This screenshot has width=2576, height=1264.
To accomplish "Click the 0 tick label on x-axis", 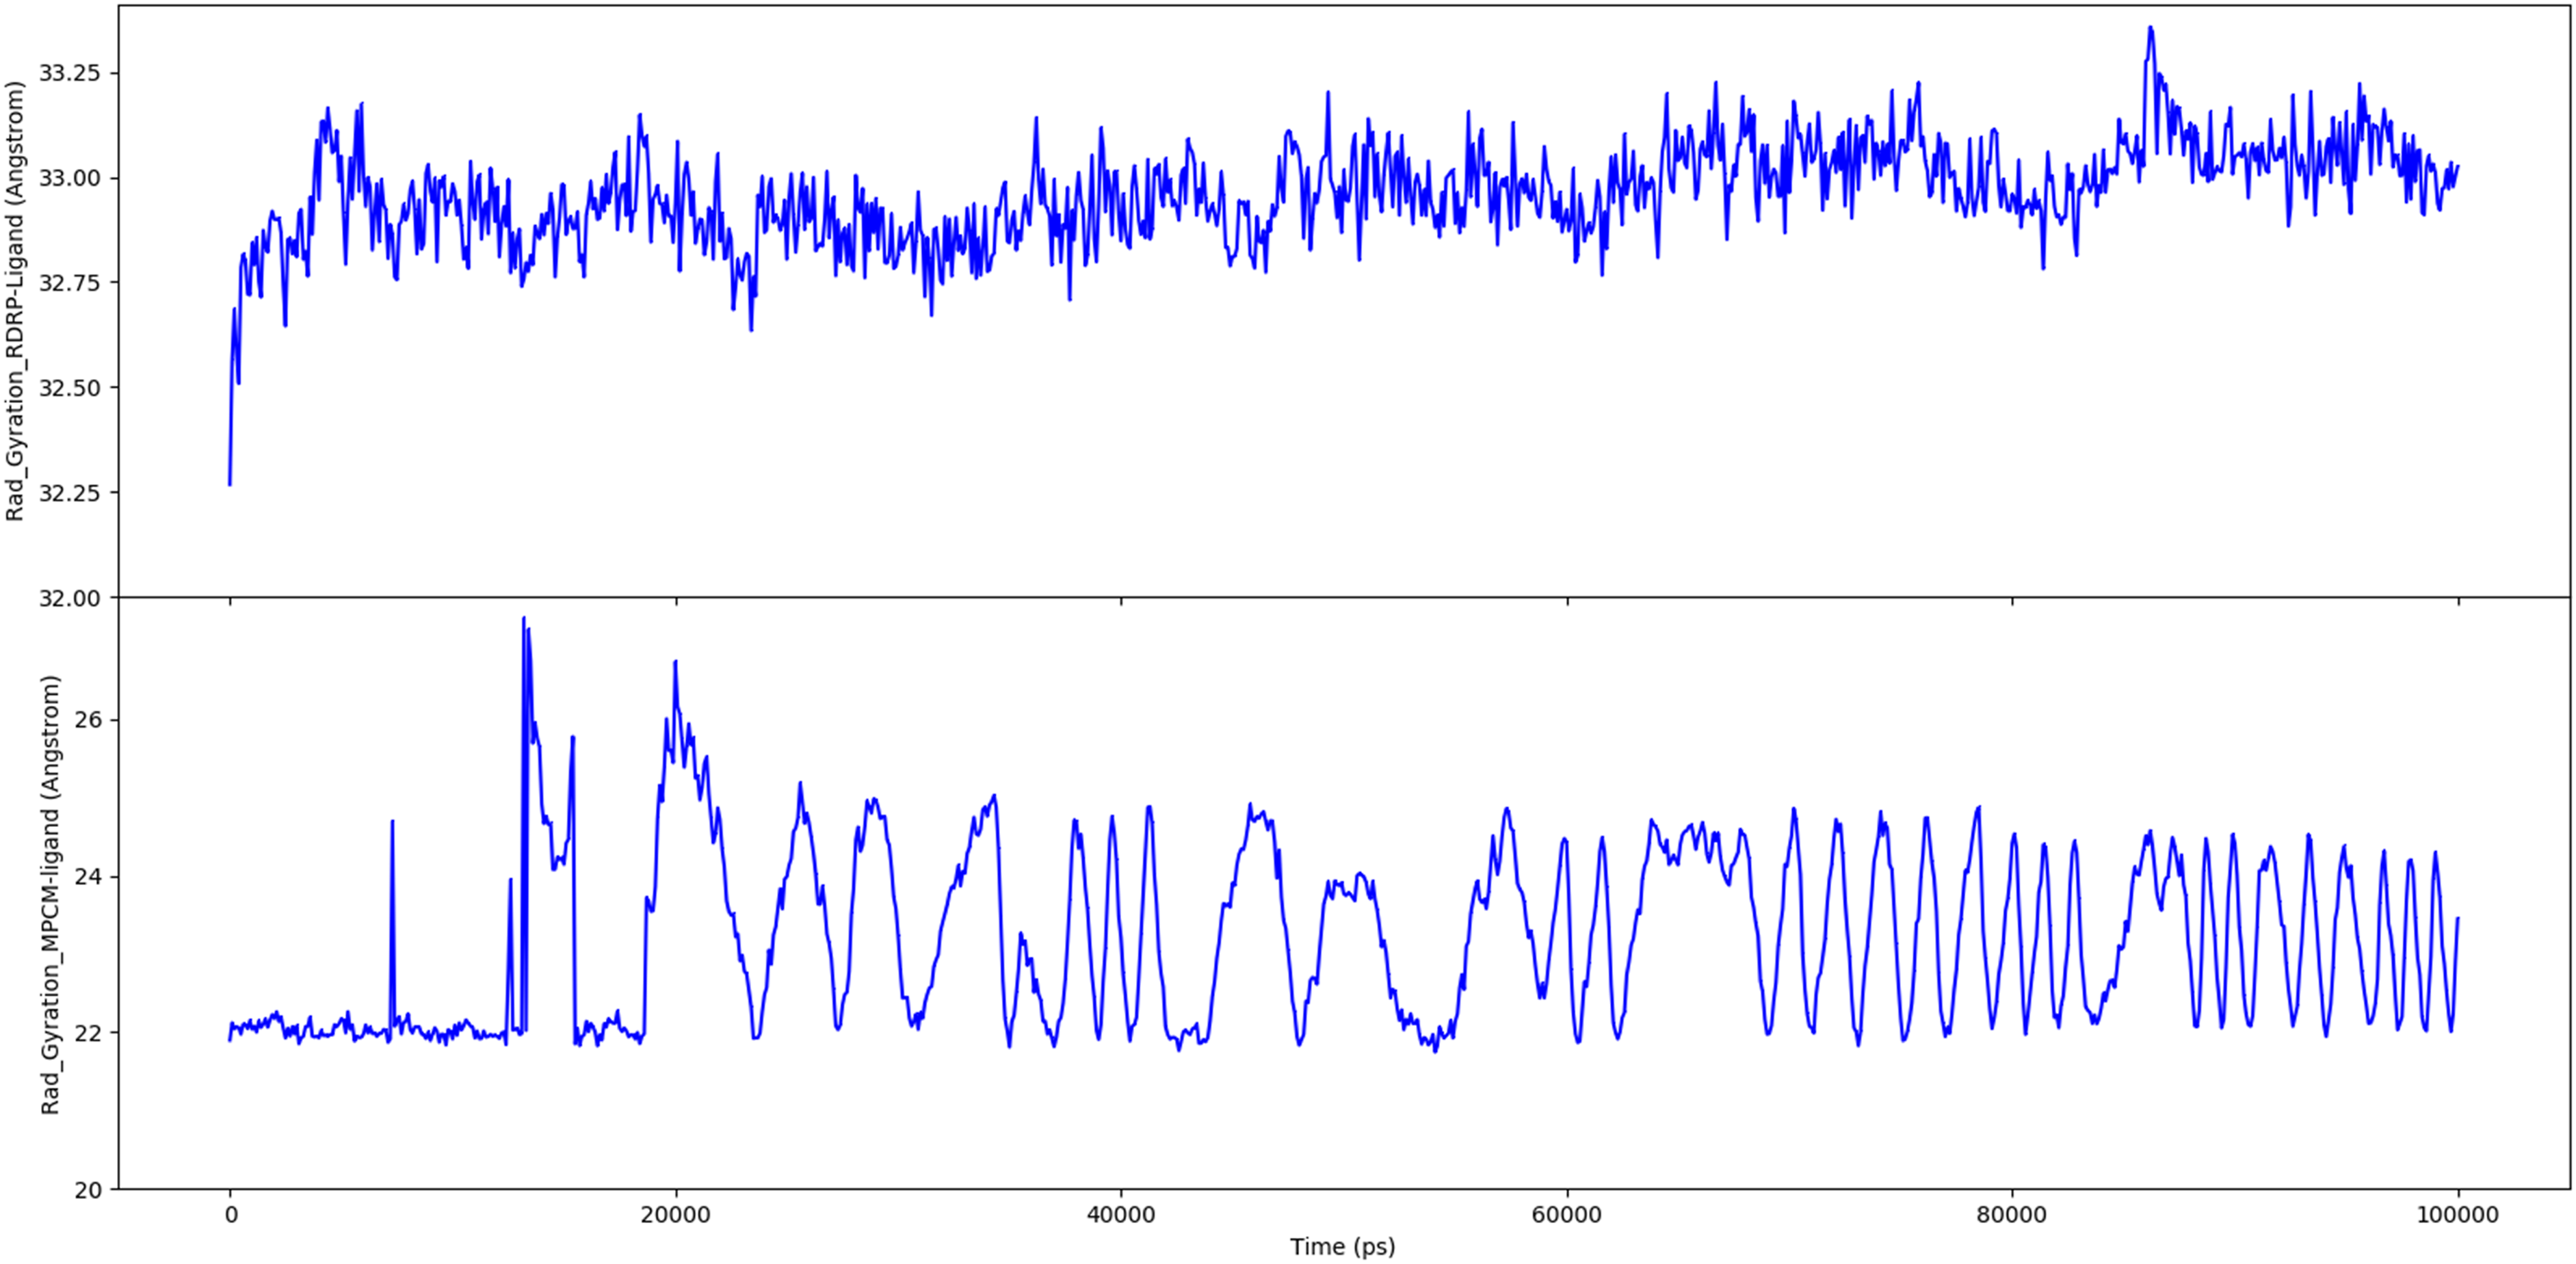I will click(231, 1215).
